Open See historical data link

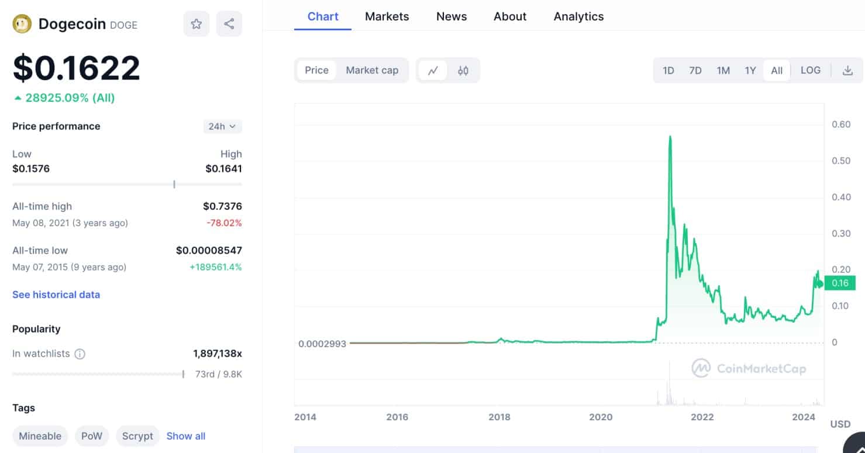56,295
